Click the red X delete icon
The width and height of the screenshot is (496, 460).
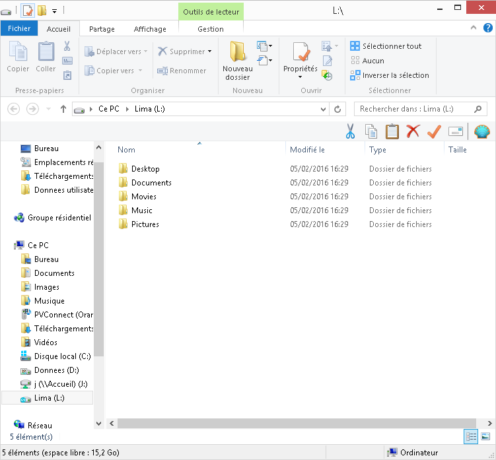click(x=413, y=131)
